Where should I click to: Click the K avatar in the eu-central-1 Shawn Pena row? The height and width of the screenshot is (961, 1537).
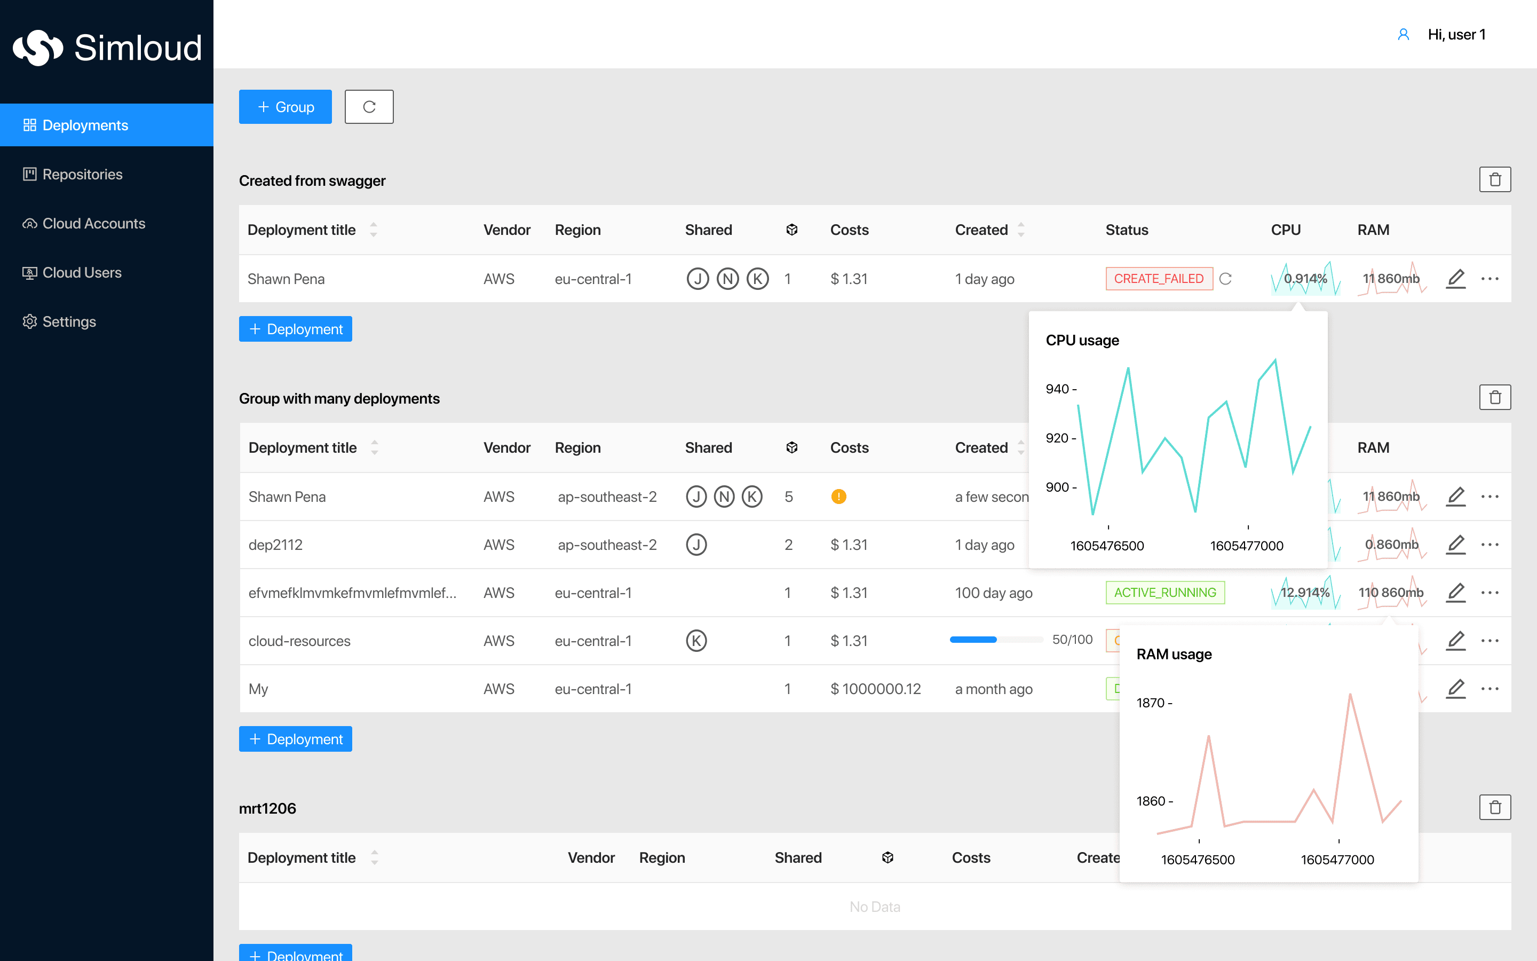click(758, 278)
